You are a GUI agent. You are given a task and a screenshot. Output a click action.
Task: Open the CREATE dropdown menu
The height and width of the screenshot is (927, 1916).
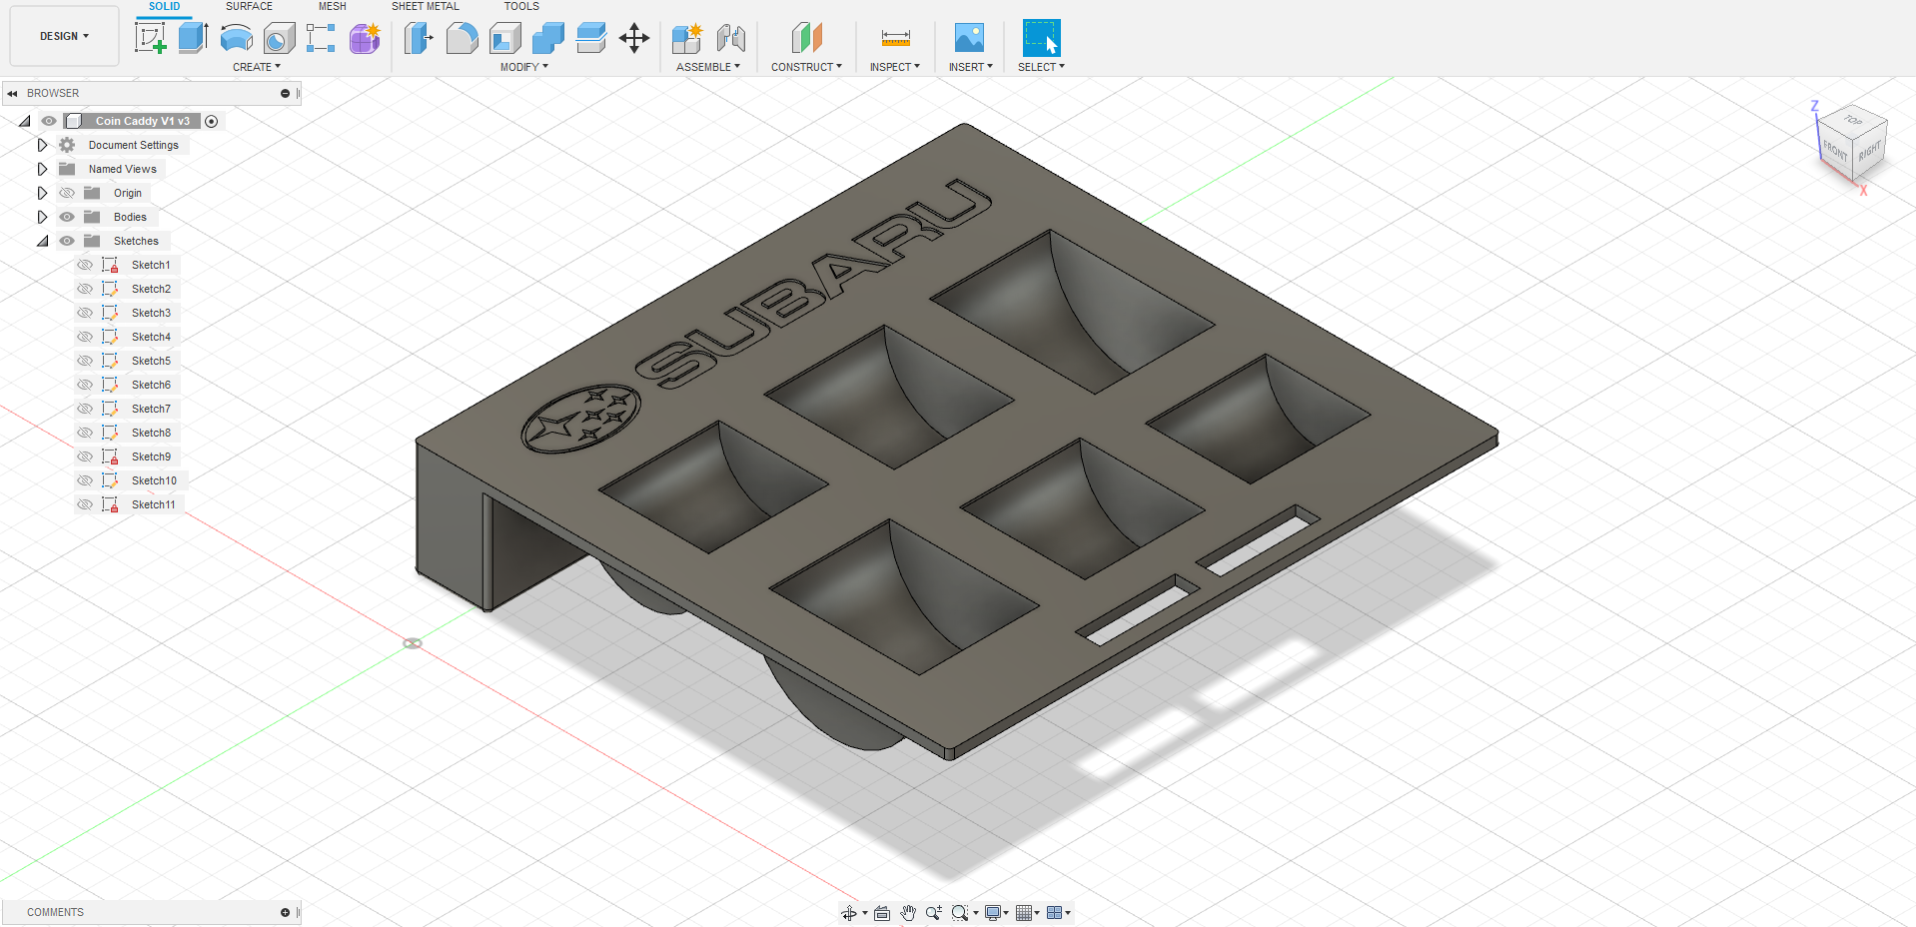[x=257, y=67]
